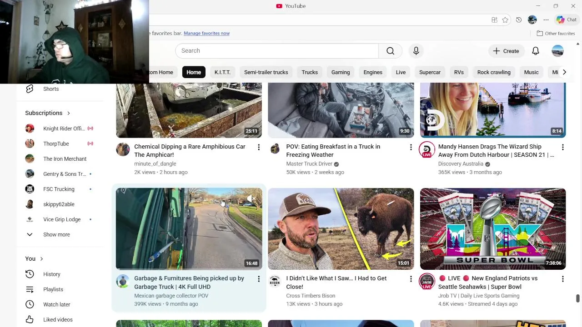Select the RVs chip
The width and height of the screenshot is (582, 327).
point(459,72)
